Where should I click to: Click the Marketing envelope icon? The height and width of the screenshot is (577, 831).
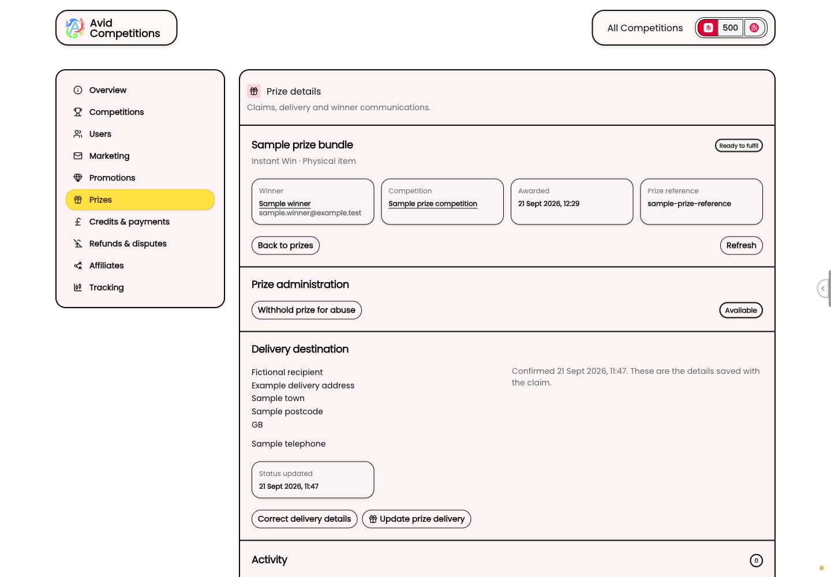point(78,156)
